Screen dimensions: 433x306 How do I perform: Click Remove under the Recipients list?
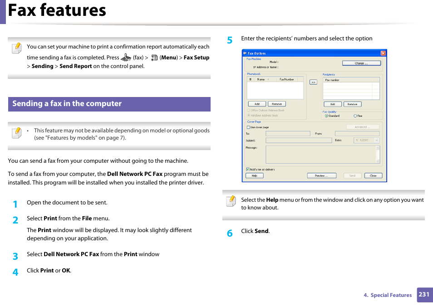coord(352,104)
